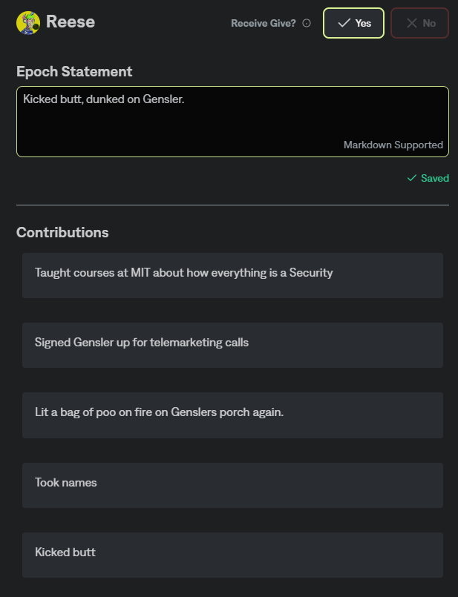Click the Contributions section heading

[x=62, y=232]
